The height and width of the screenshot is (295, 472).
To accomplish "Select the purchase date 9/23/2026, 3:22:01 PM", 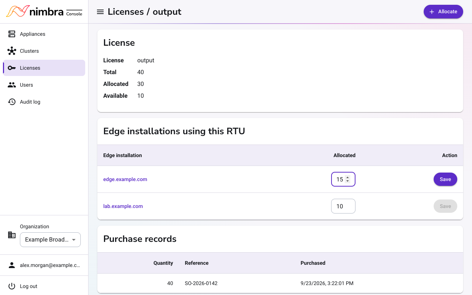I will tap(327, 283).
